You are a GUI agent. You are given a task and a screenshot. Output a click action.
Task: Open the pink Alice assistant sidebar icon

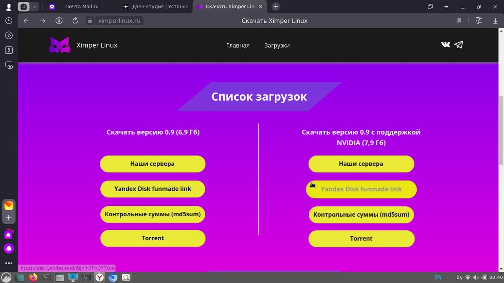(x=9, y=234)
